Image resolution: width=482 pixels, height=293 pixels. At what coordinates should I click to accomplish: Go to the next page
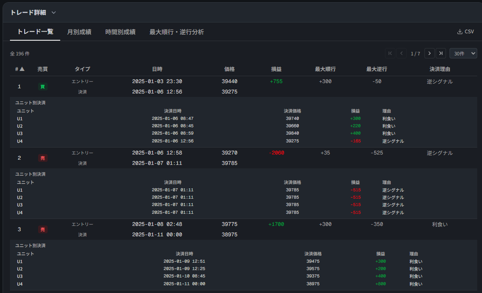coord(430,53)
